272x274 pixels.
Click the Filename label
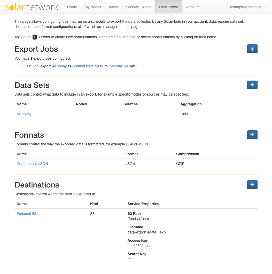coord(135,227)
